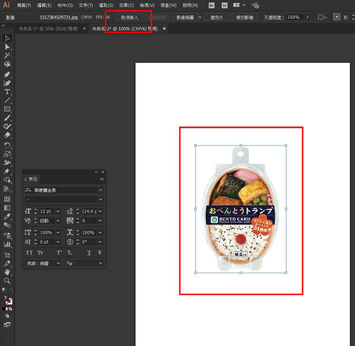Open the kerning 自動 dropdown
Viewport: 355px width, 346px height.
[58, 220]
